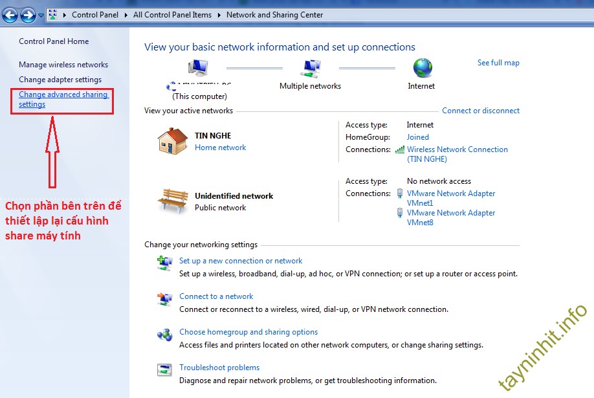
Task: Click the Multiple networks computer icon
Action: point(311,68)
